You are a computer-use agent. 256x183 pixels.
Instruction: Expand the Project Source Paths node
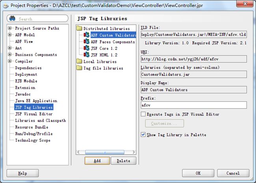10,28
